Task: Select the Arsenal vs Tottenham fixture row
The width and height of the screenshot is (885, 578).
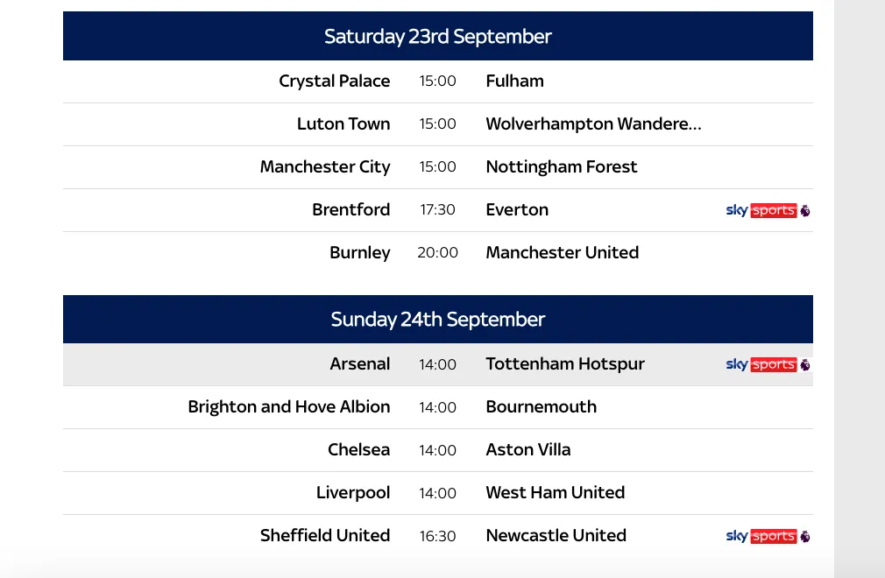Action: point(438,364)
